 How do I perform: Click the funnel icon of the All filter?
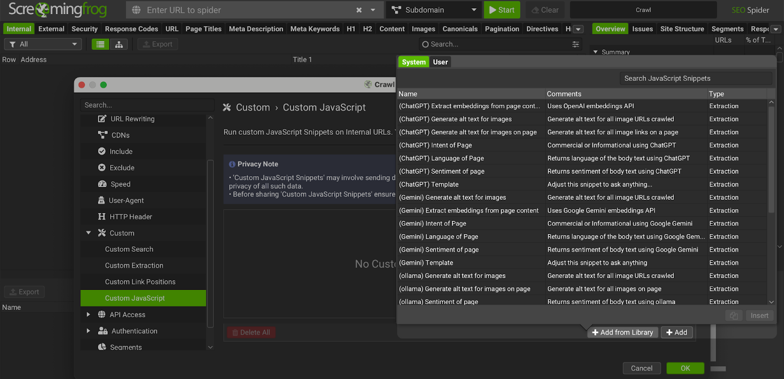point(13,44)
